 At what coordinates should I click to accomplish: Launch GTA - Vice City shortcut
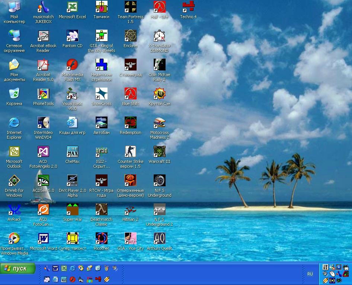coord(130,239)
